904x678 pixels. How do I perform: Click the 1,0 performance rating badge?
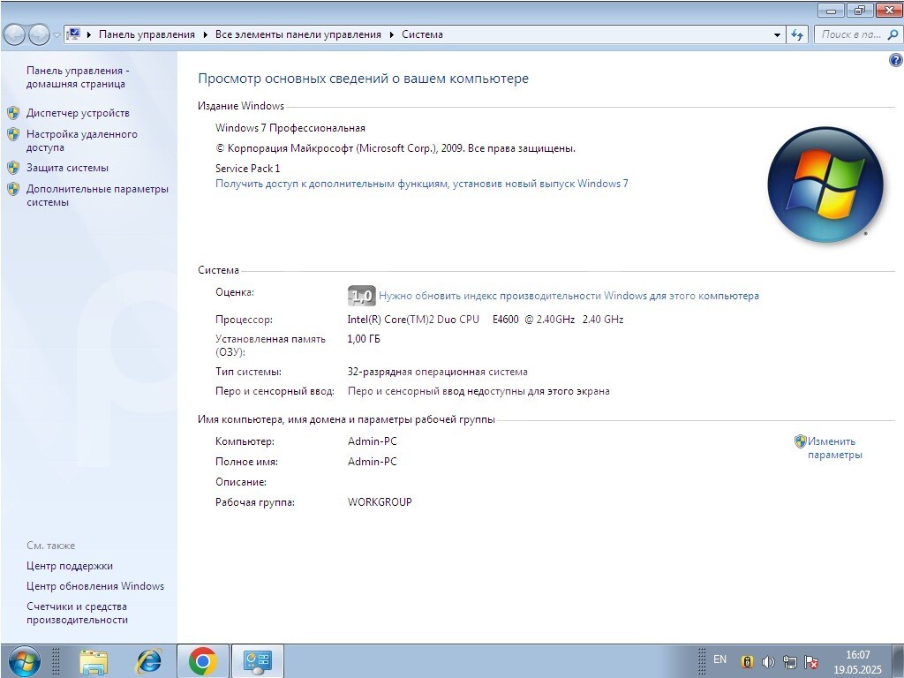point(362,296)
